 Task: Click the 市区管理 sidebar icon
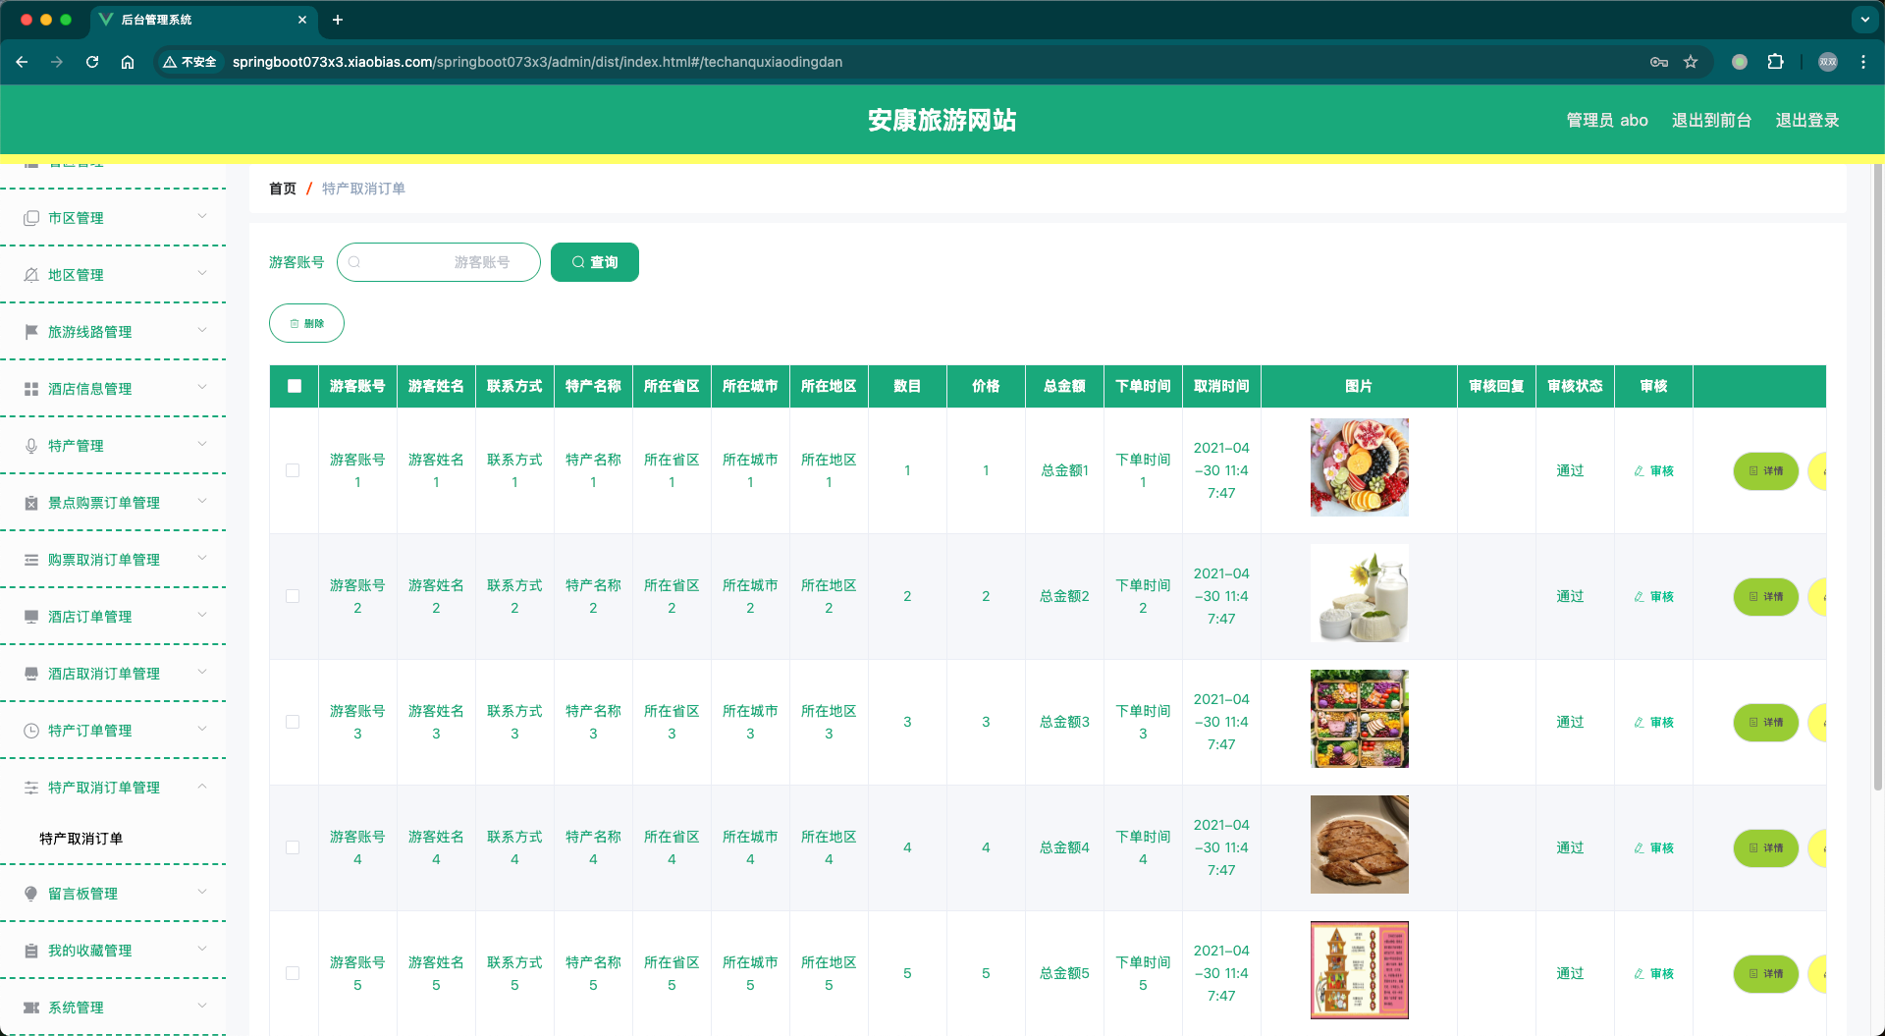(31, 218)
